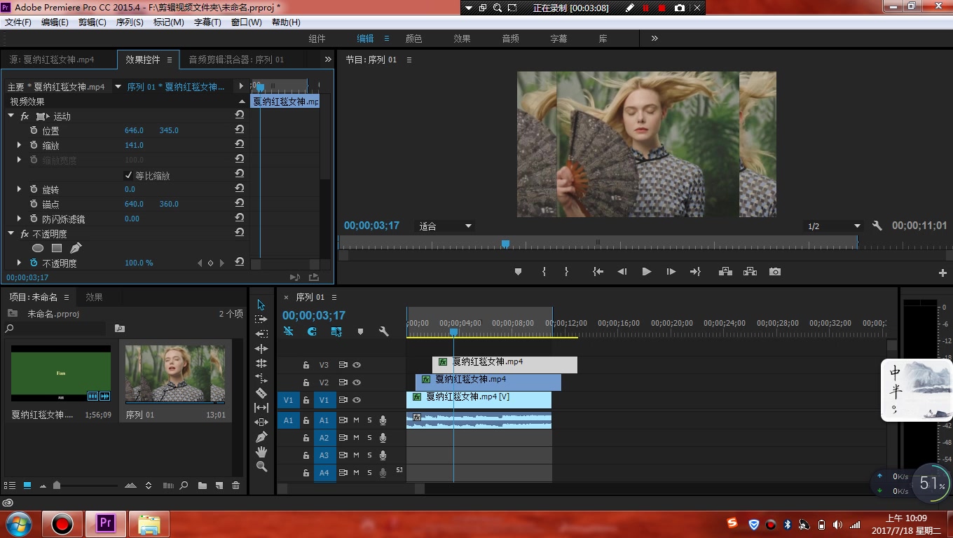Open timeline display settings wrench

pyautogui.click(x=383, y=331)
